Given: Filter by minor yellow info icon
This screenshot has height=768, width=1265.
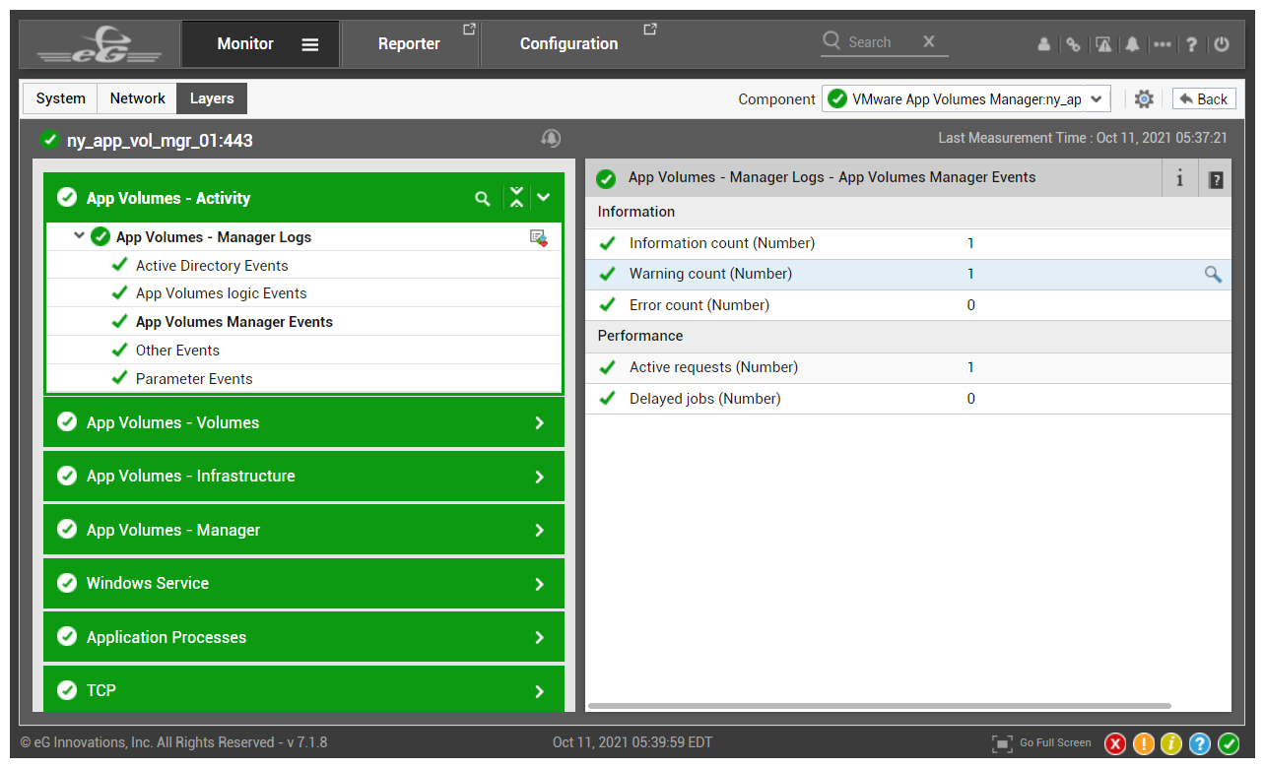Looking at the screenshot, I should click(1171, 744).
